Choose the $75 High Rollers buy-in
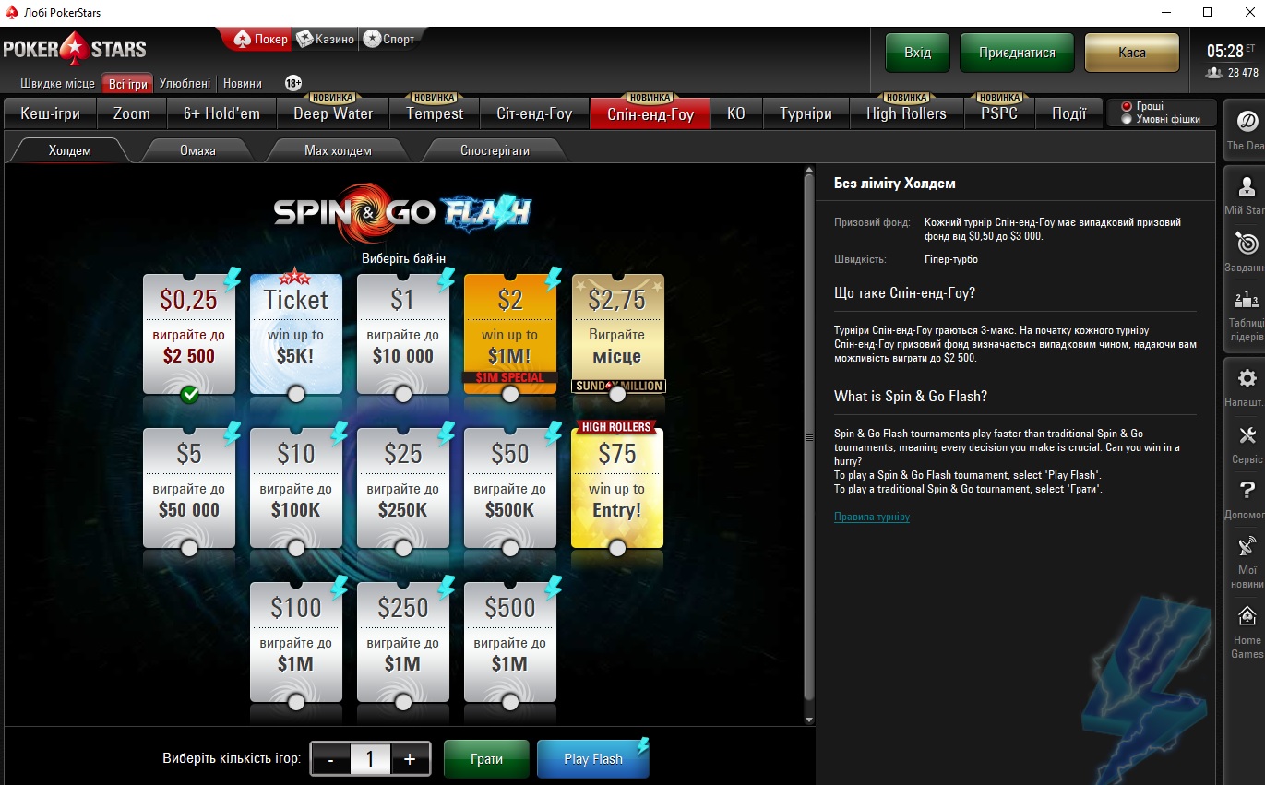The width and height of the screenshot is (1265, 785). [x=616, y=486]
